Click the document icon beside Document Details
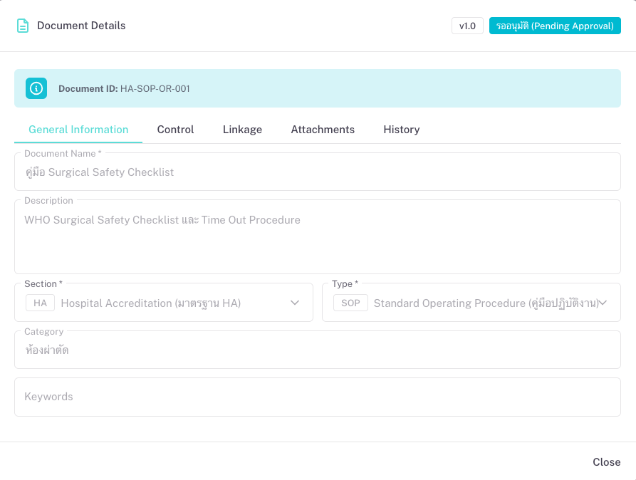The height and width of the screenshot is (480, 636). coord(23,26)
